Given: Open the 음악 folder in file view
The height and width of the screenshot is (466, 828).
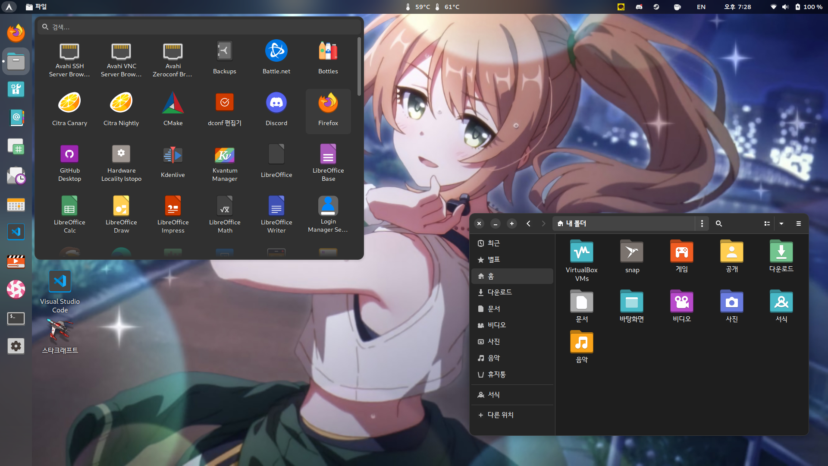Looking at the screenshot, I should click(x=582, y=347).
